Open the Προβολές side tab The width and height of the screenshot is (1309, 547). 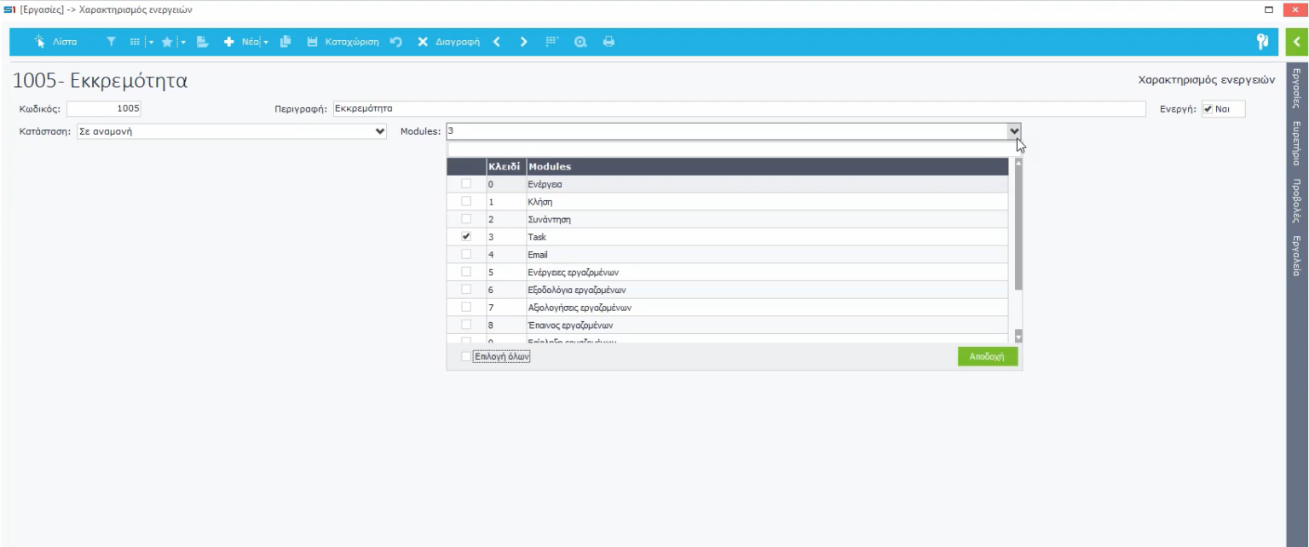1296,200
